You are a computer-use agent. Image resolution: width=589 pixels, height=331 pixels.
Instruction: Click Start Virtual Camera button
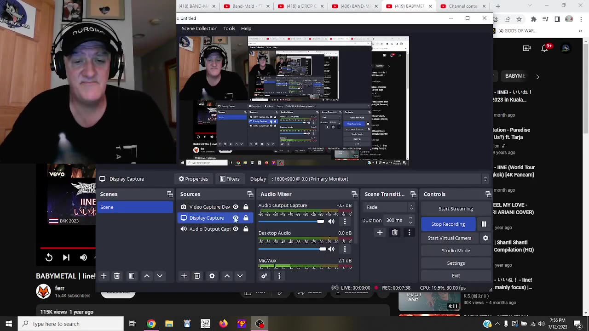click(x=450, y=238)
